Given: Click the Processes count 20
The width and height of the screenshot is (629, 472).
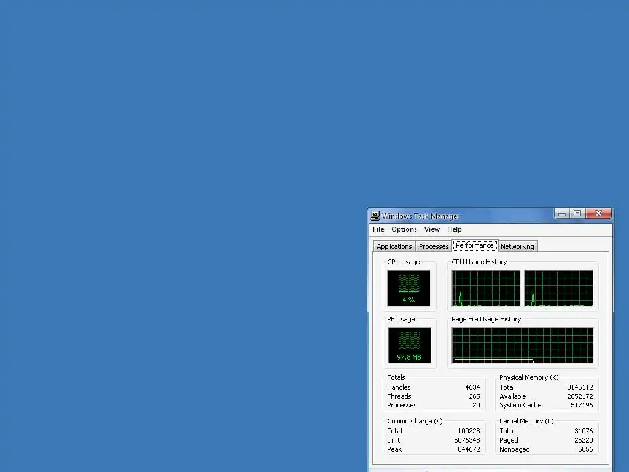Looking at the screenshot, I should tap(476, 405).
